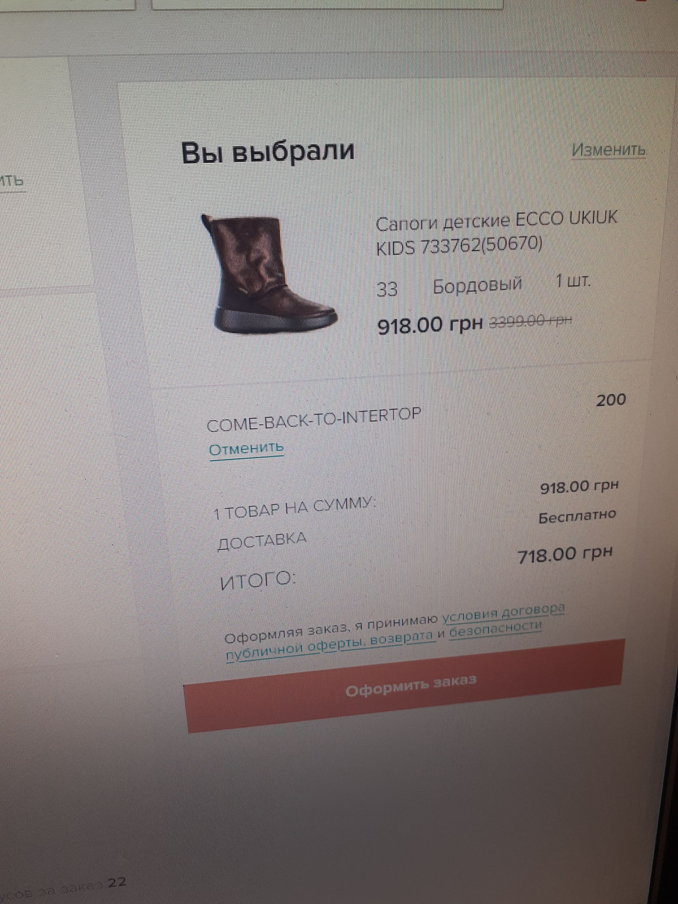The width and height of the screenshot is (678, 904).
Task: Click the crossed-out old price 3399.00
Action: pos(530,321)
